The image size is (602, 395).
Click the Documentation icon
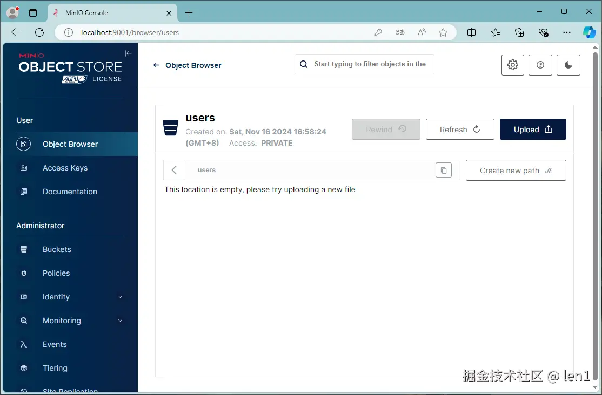pyautogui.click(x=23, y=192)
